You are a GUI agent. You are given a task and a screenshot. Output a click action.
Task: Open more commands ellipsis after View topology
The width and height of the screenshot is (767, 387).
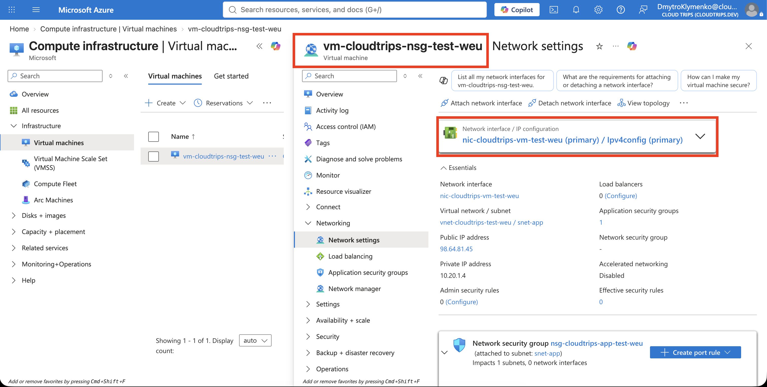684,103
